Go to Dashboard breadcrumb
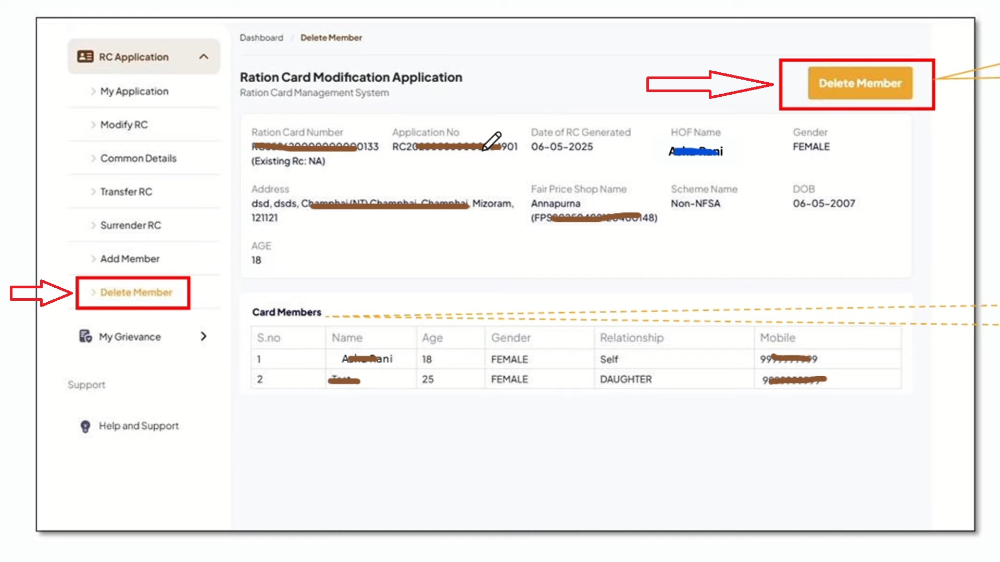This screenshot has height=562, width=1000. coord(261,38)
